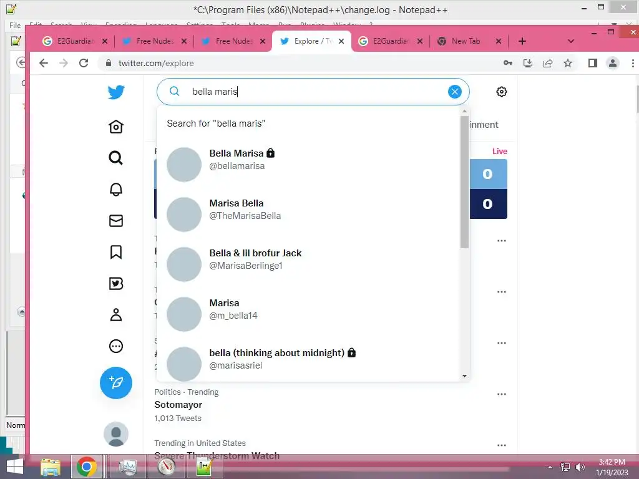Click into the Twitter search field

click(313, 92)
